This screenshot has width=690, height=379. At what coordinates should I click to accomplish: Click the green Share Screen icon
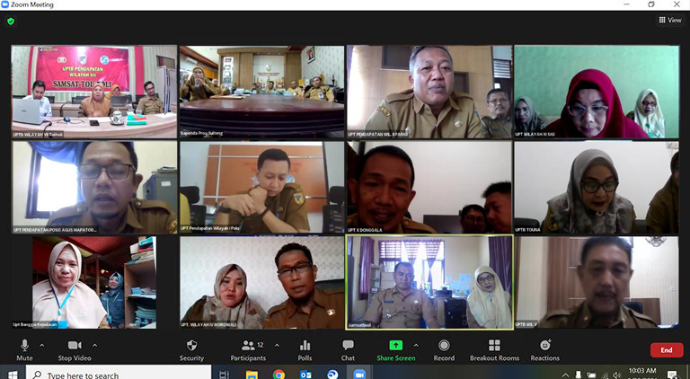pyautogui.click(x=395, y=346)
